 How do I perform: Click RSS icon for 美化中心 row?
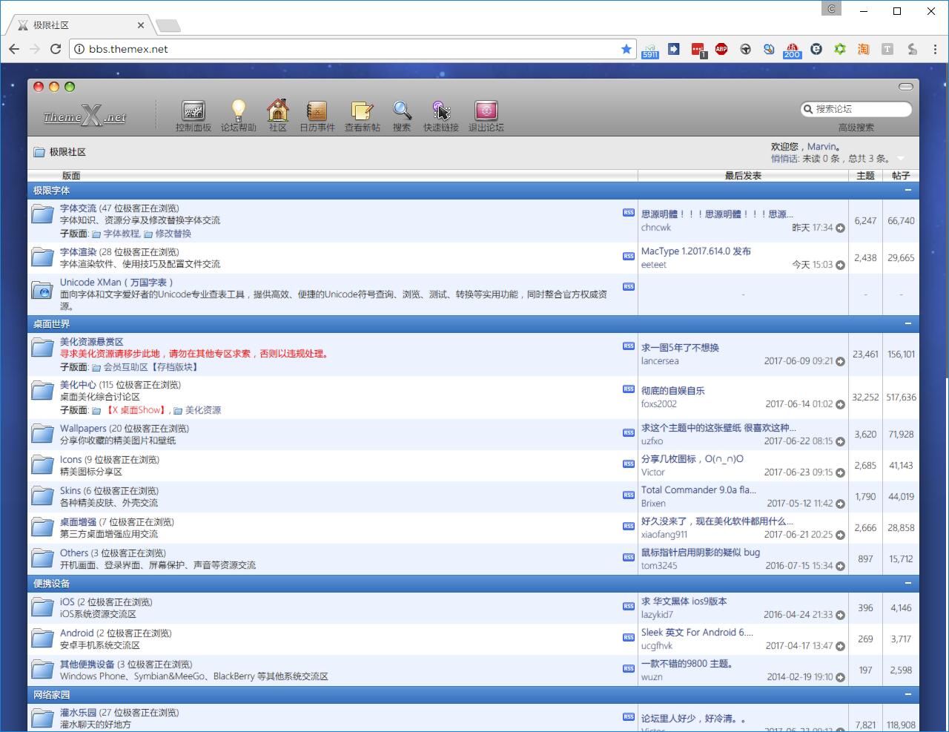pos(629,389)
